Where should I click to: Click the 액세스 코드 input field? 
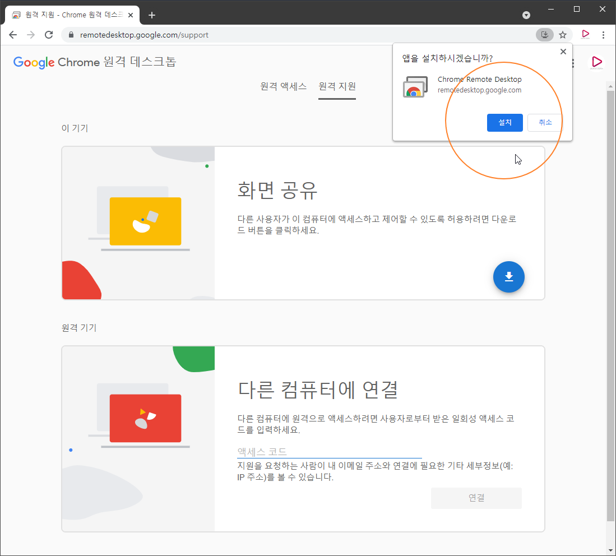329,452
